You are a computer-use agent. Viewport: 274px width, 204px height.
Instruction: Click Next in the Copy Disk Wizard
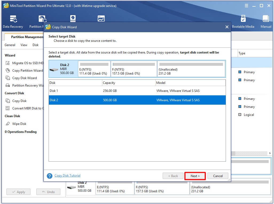(195, 176)
